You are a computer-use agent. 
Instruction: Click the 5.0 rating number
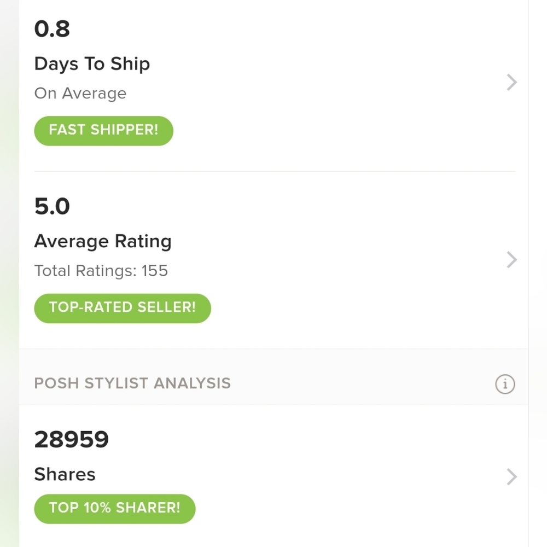[x=52, y=206]
